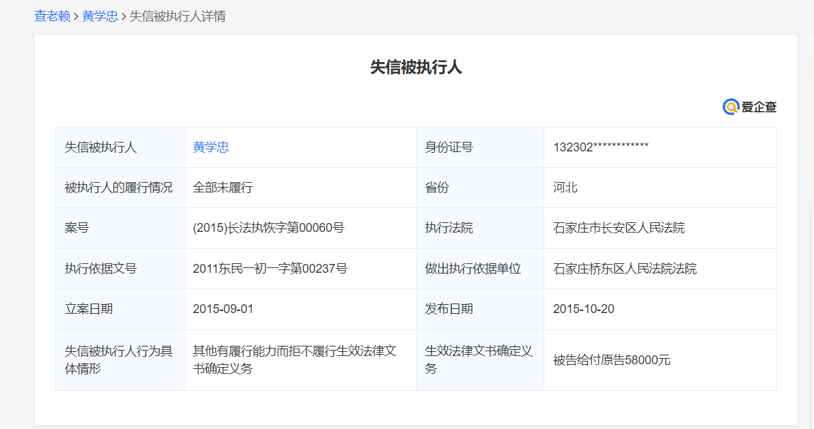
Task: Click the 生效法律文书确定义务 label
Action: tap(479, 360)
